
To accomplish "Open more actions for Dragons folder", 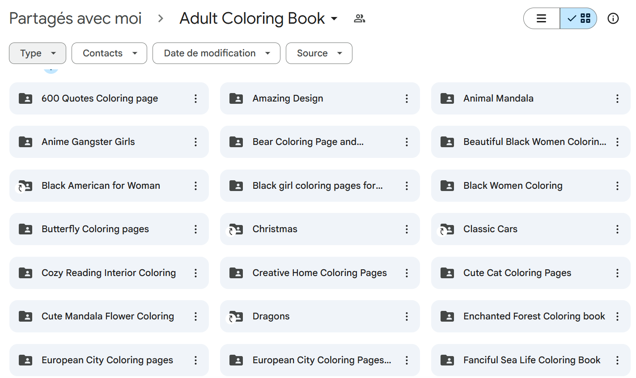I will tap(406, 316).
